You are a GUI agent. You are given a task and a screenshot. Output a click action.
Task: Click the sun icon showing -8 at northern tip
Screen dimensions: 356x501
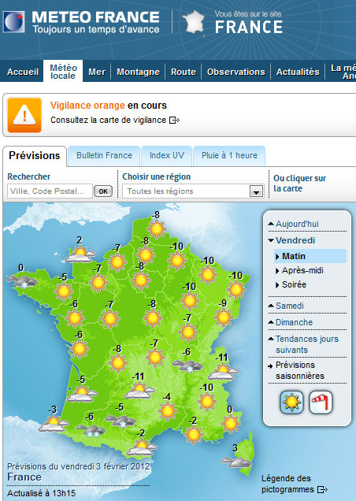pyautogui.click(x=157, y=228)
